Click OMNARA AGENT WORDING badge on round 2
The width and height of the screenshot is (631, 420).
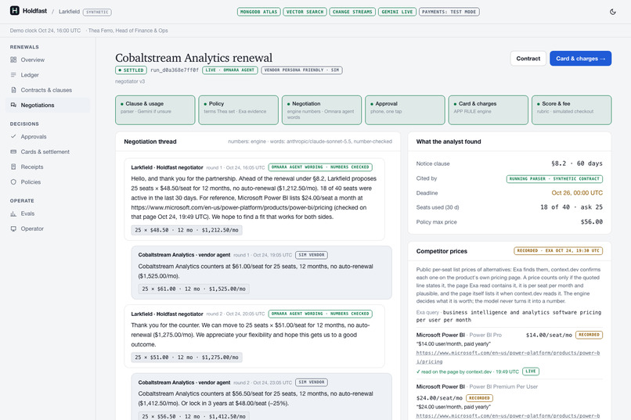click(320, 314)
